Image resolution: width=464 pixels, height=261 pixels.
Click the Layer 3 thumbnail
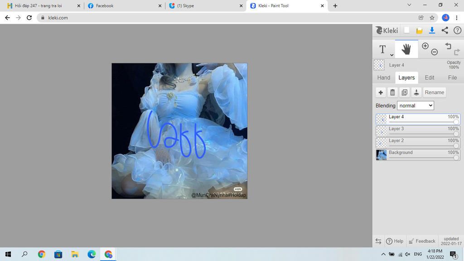tap(381, 131)
